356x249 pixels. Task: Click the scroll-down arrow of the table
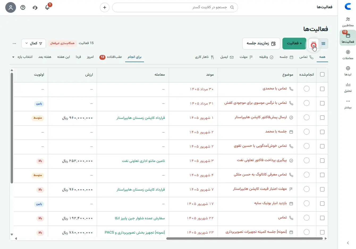pos(12,234)
